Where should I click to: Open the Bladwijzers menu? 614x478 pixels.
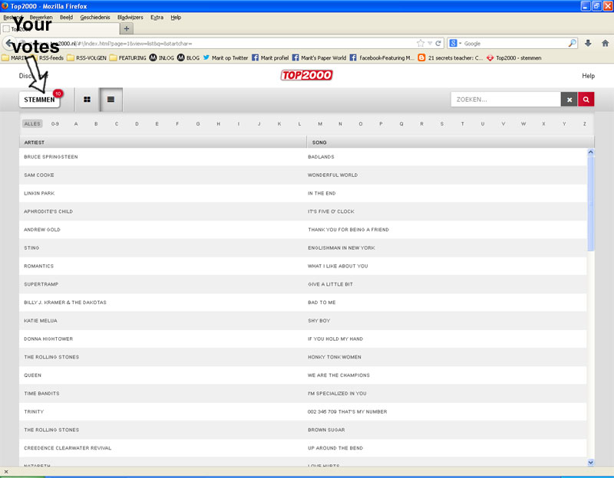pos(130,17)
